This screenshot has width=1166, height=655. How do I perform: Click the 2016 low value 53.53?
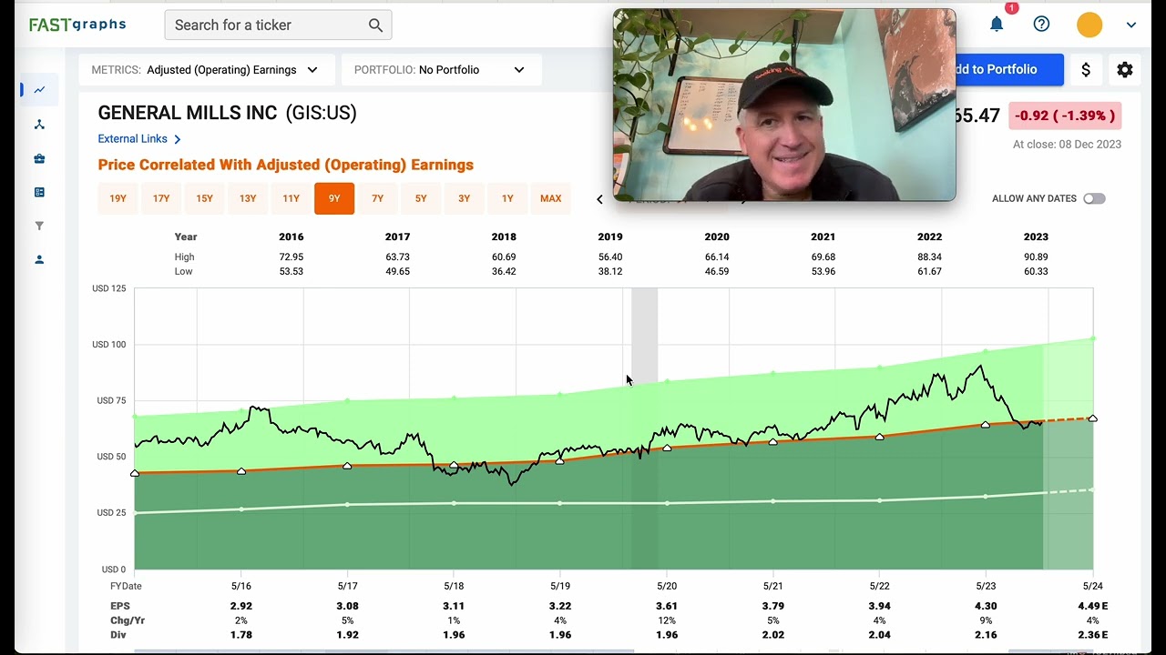[291, 272]
